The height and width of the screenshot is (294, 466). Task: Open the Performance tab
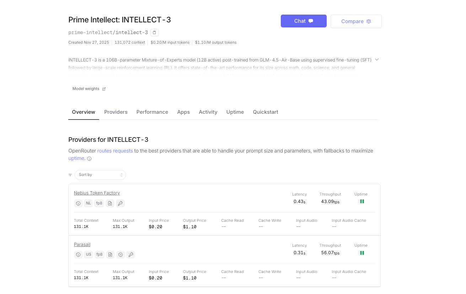pos(152,112)
